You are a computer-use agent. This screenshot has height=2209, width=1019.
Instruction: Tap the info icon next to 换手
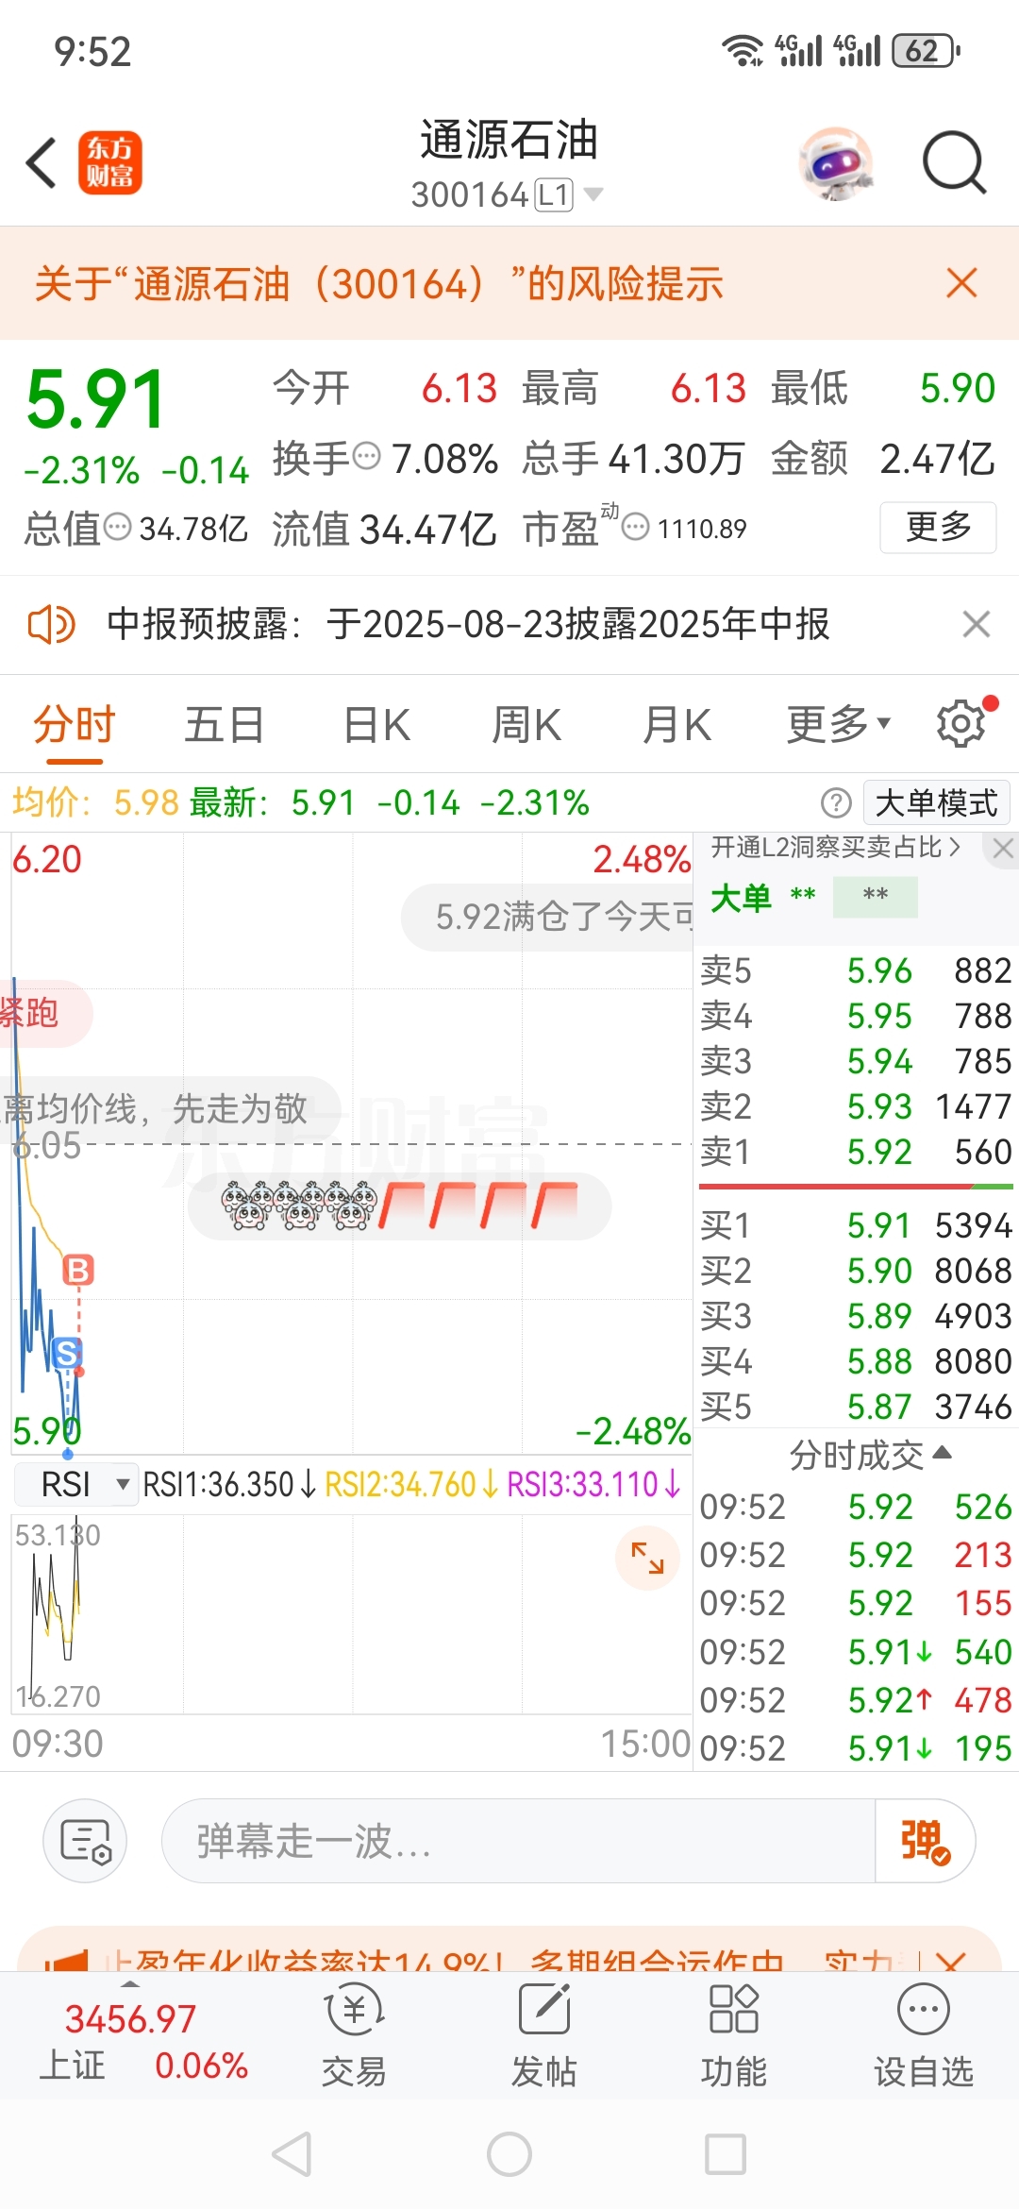pos(366,457)
